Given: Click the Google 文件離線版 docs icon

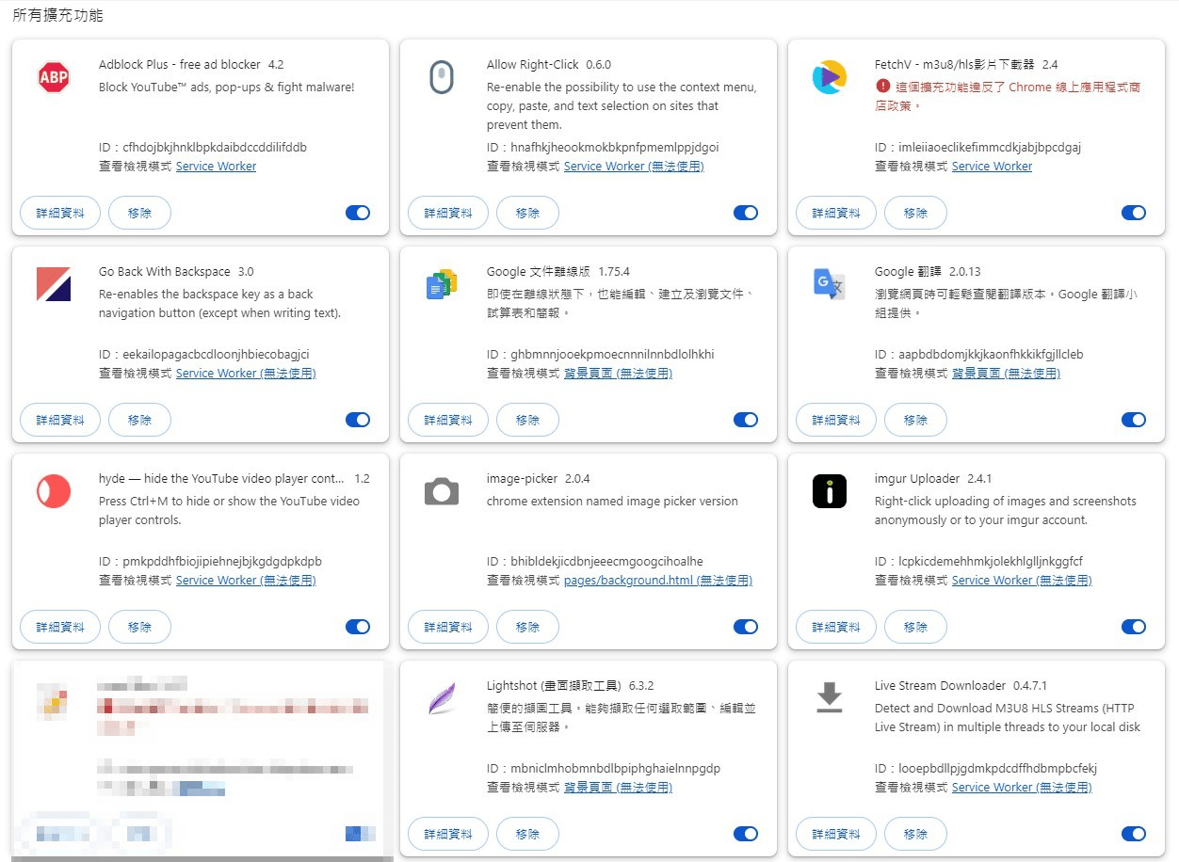Looking at the screenshot, I should point(441,284).
